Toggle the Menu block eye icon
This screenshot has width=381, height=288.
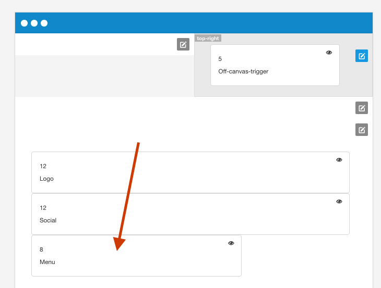(x=231, y=243)
